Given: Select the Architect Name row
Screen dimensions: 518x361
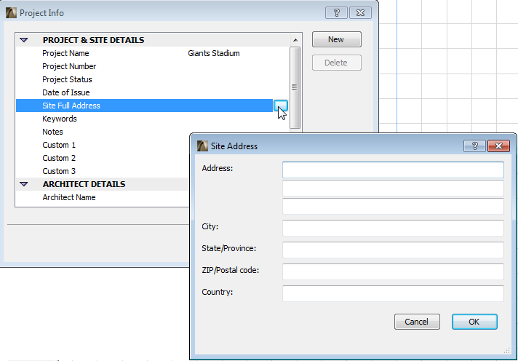Looking at the screenshot, I should [103, 197].
